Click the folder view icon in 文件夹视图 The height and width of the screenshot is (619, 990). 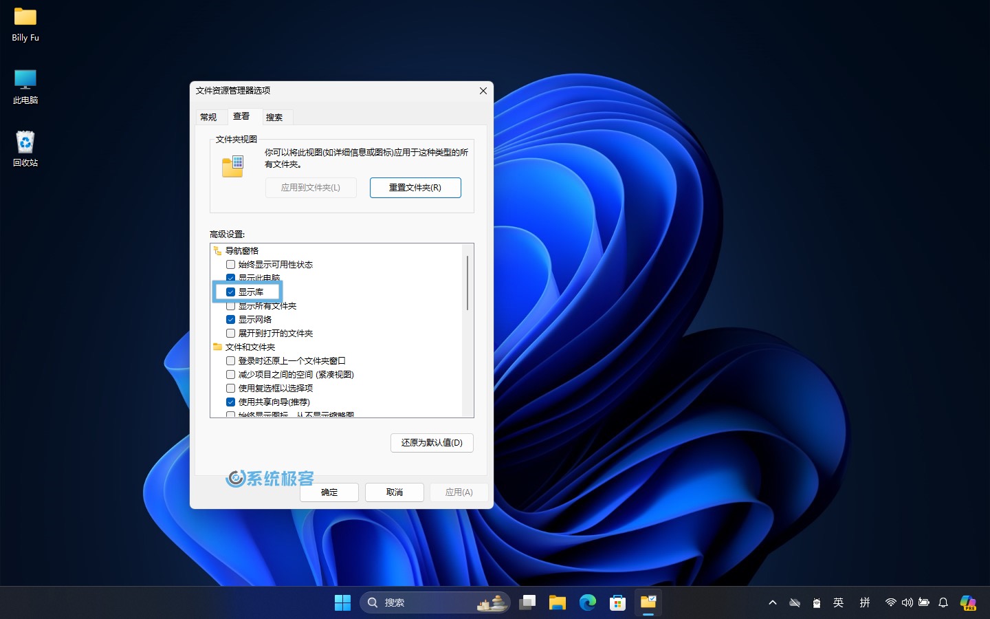(x=233, y=166)
